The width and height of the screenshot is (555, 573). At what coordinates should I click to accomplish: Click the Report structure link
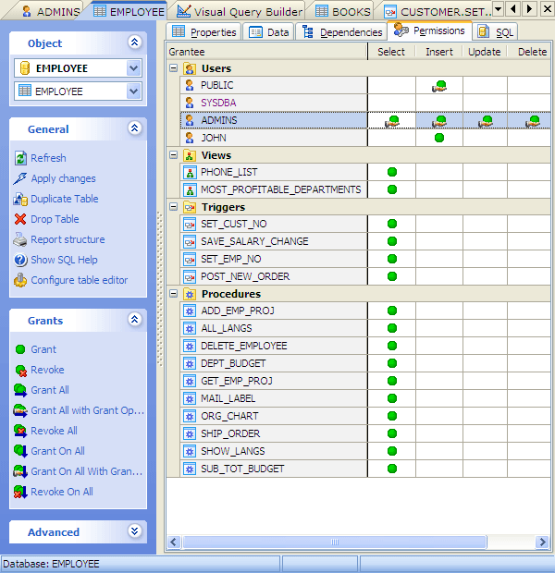68,239
